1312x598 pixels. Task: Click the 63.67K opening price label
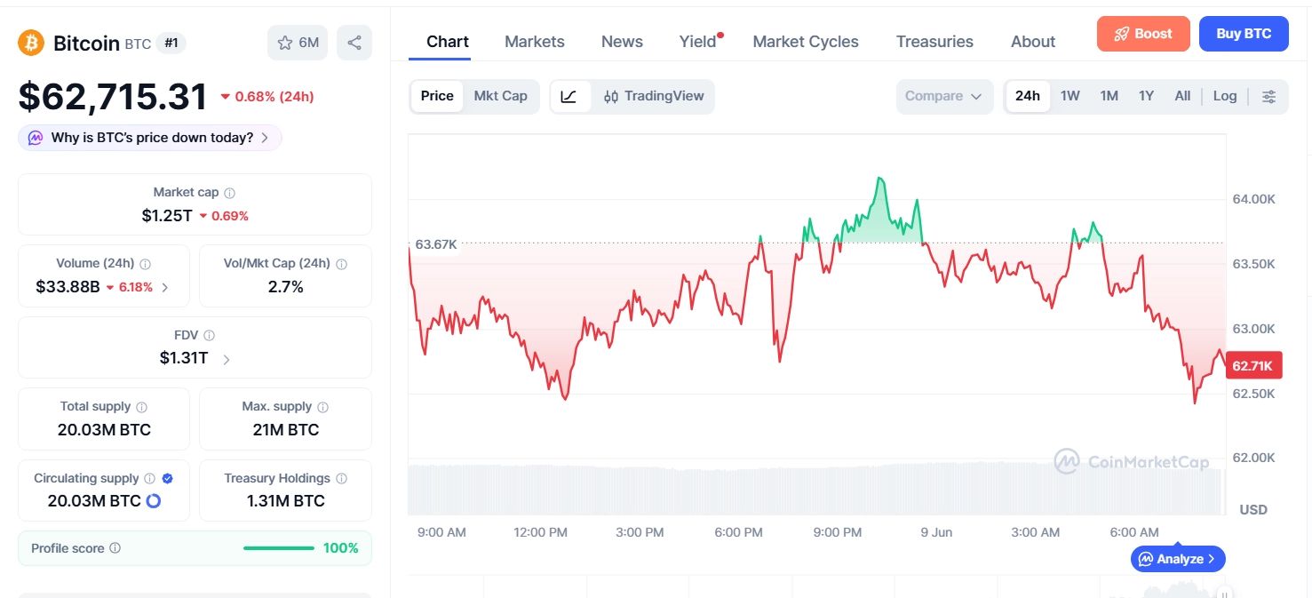pos(436,243)
